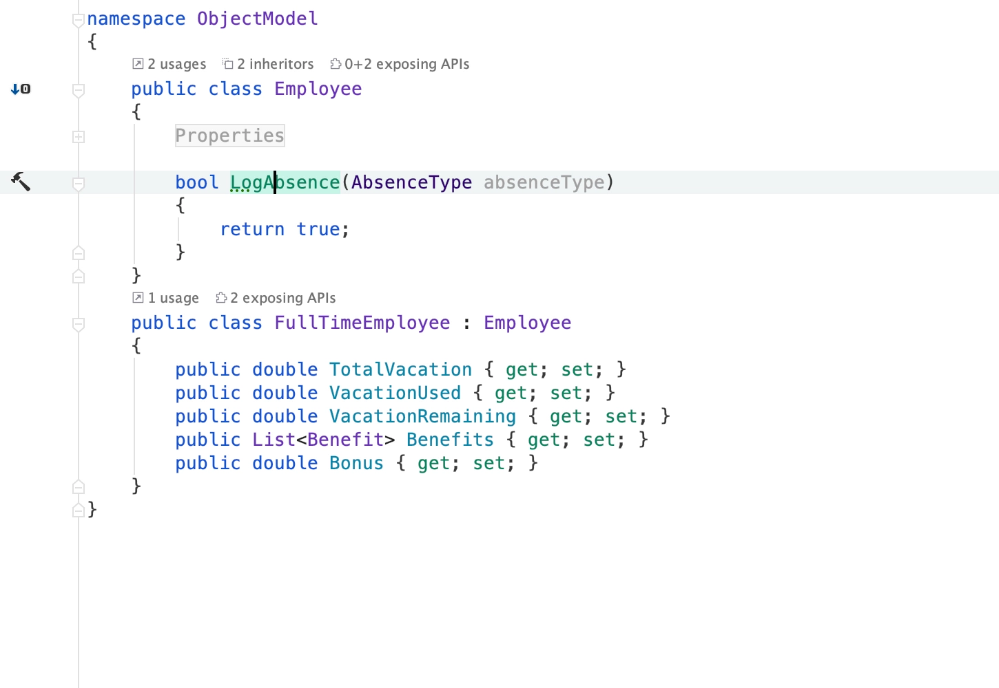999x688 pixels.
Task: Click the AbsenceType parameter type
Action: (411, 182)
